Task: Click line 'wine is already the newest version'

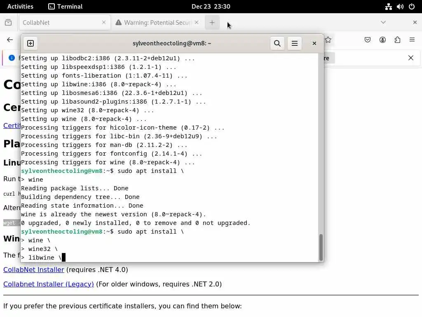Action: point(113,214)
